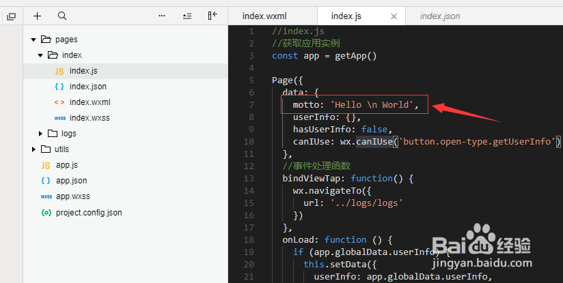
Task: Click the '//index.js' comment on line 1
Action: [x=298, y=31]
